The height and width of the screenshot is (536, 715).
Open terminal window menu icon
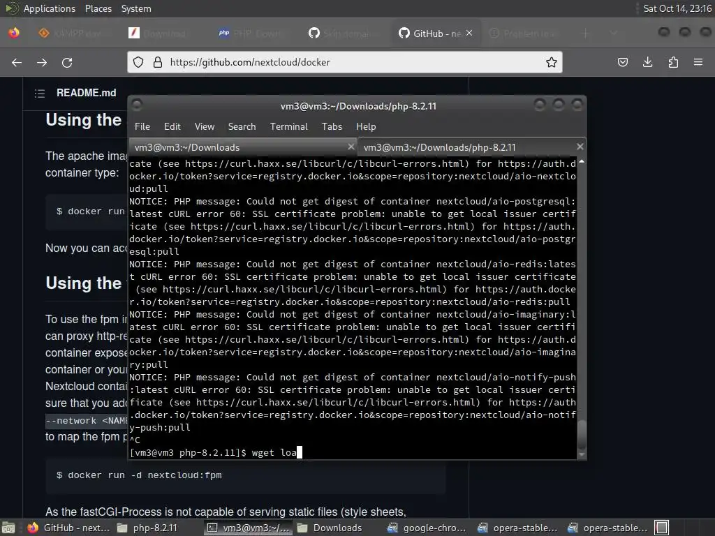click(x=137, y=105)
